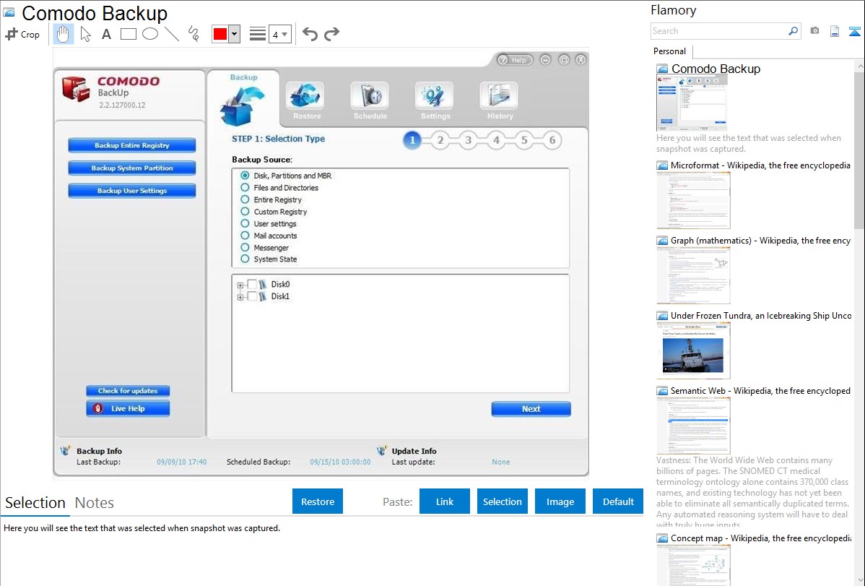865x586 pixels.
Task: Click the red color swatch
Action: click(x=220, y=34)
